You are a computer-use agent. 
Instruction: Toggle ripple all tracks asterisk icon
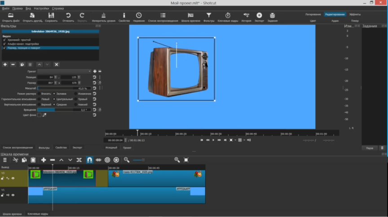(x=116, y=160)
